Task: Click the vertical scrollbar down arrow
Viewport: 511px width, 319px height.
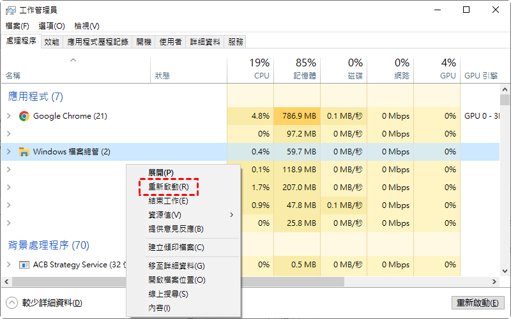Action: (505, 271)
